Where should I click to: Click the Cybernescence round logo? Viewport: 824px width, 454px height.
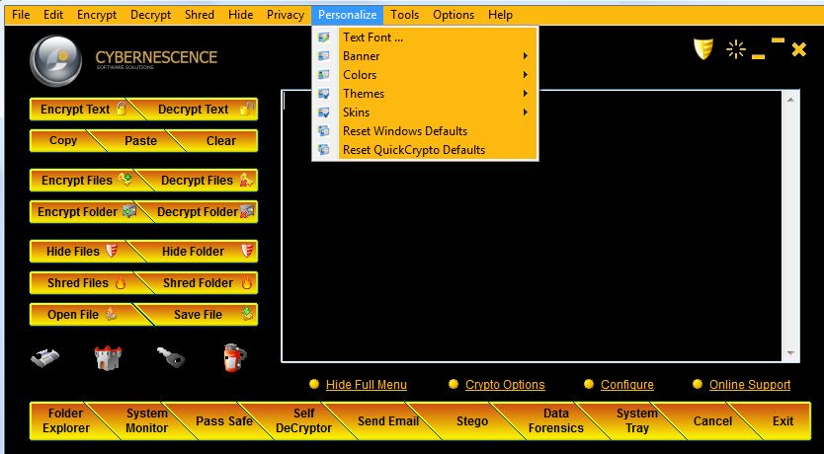click(x=55, y=60)
